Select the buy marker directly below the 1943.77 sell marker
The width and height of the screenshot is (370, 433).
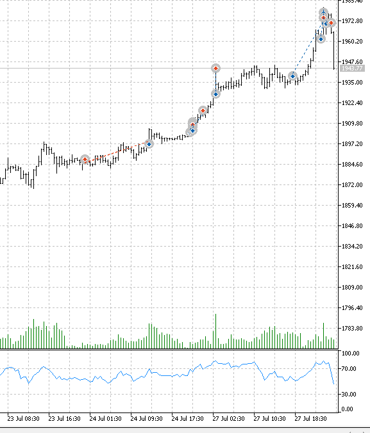point(215,94)
